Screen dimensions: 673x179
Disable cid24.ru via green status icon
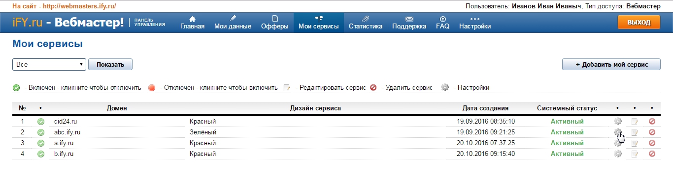click(x=41, y=121)
